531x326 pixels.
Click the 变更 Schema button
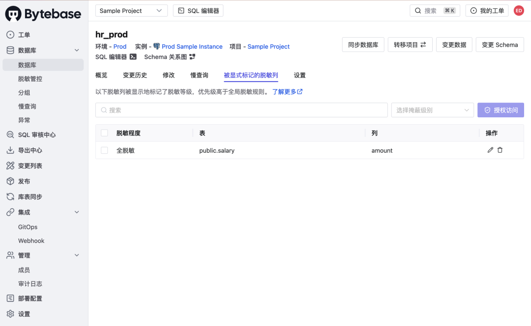(x=500, y=45)
